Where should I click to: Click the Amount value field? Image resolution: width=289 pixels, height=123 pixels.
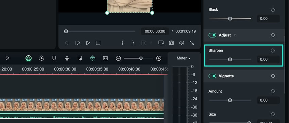pos(268,100)
